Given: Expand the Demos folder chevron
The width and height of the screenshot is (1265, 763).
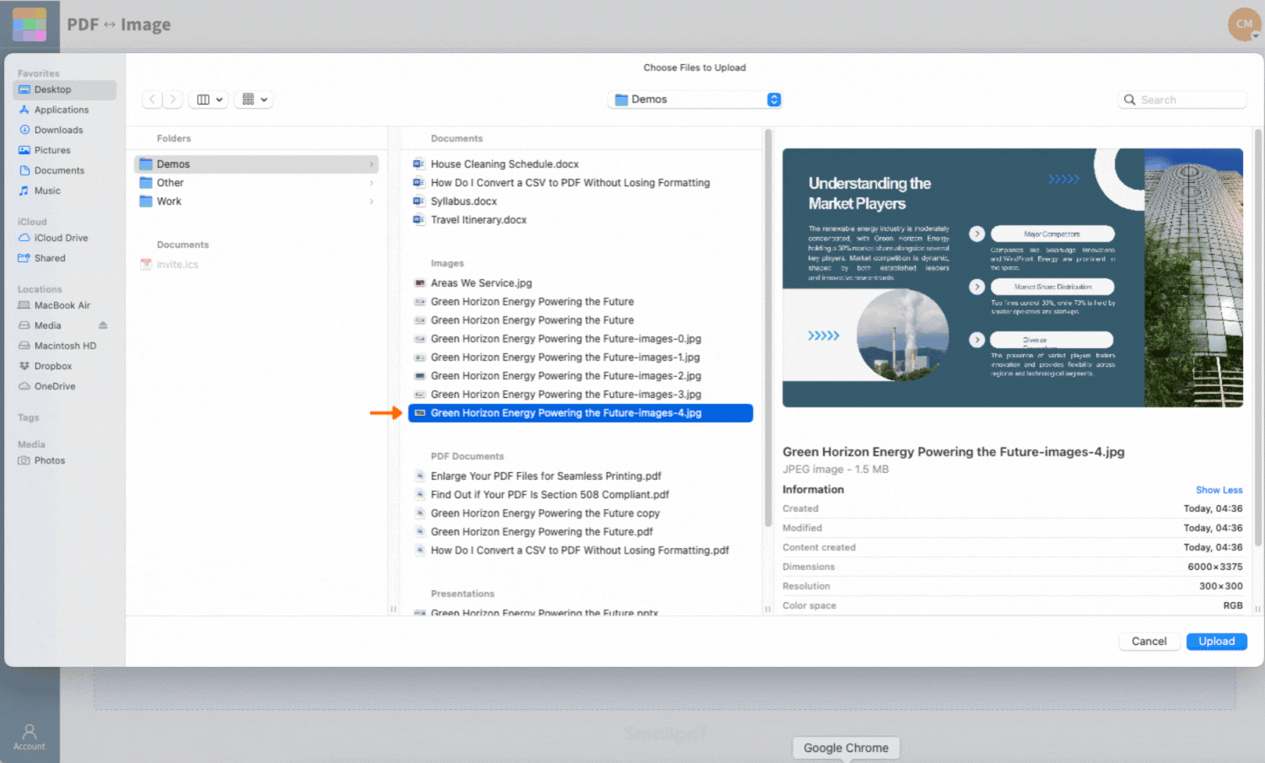Looking at the screenshot, I should (x=371, y=164).
